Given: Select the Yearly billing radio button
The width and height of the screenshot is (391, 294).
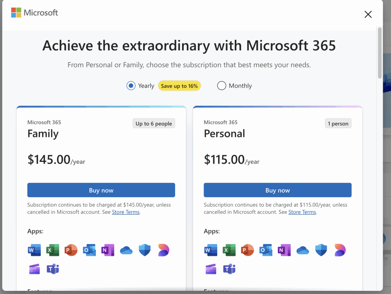Looking at the screenshot, I should (x=131, y=85).
